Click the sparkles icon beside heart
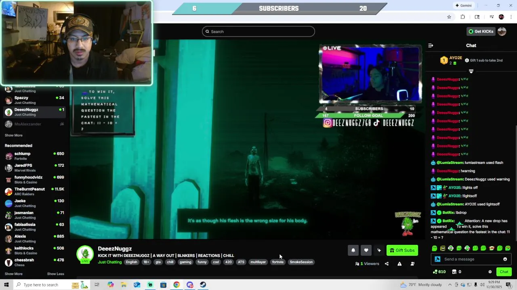 379,251
